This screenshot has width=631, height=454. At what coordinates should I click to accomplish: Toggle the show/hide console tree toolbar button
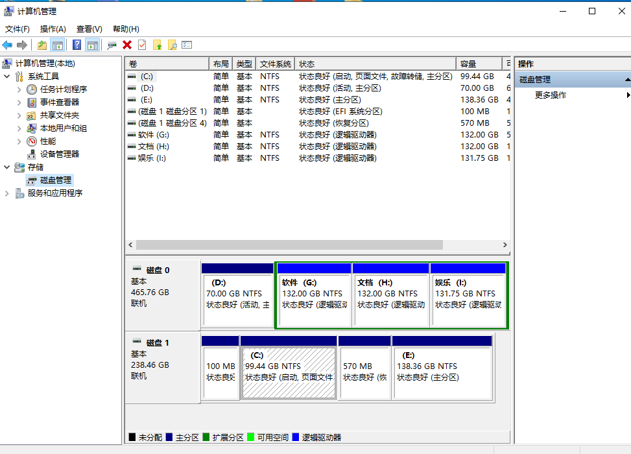(58, 45)
